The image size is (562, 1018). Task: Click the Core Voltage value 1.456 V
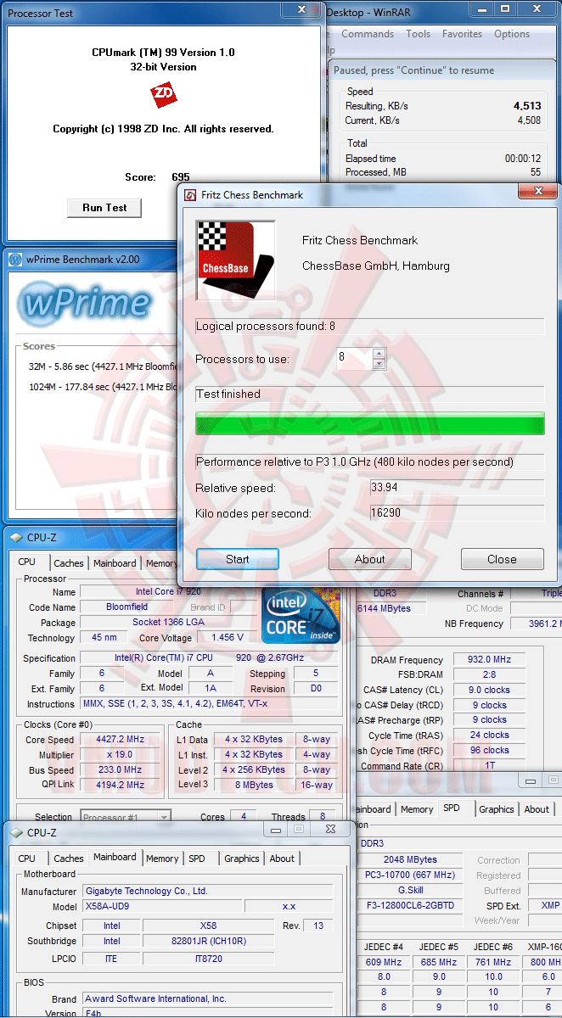click(227, 637)
